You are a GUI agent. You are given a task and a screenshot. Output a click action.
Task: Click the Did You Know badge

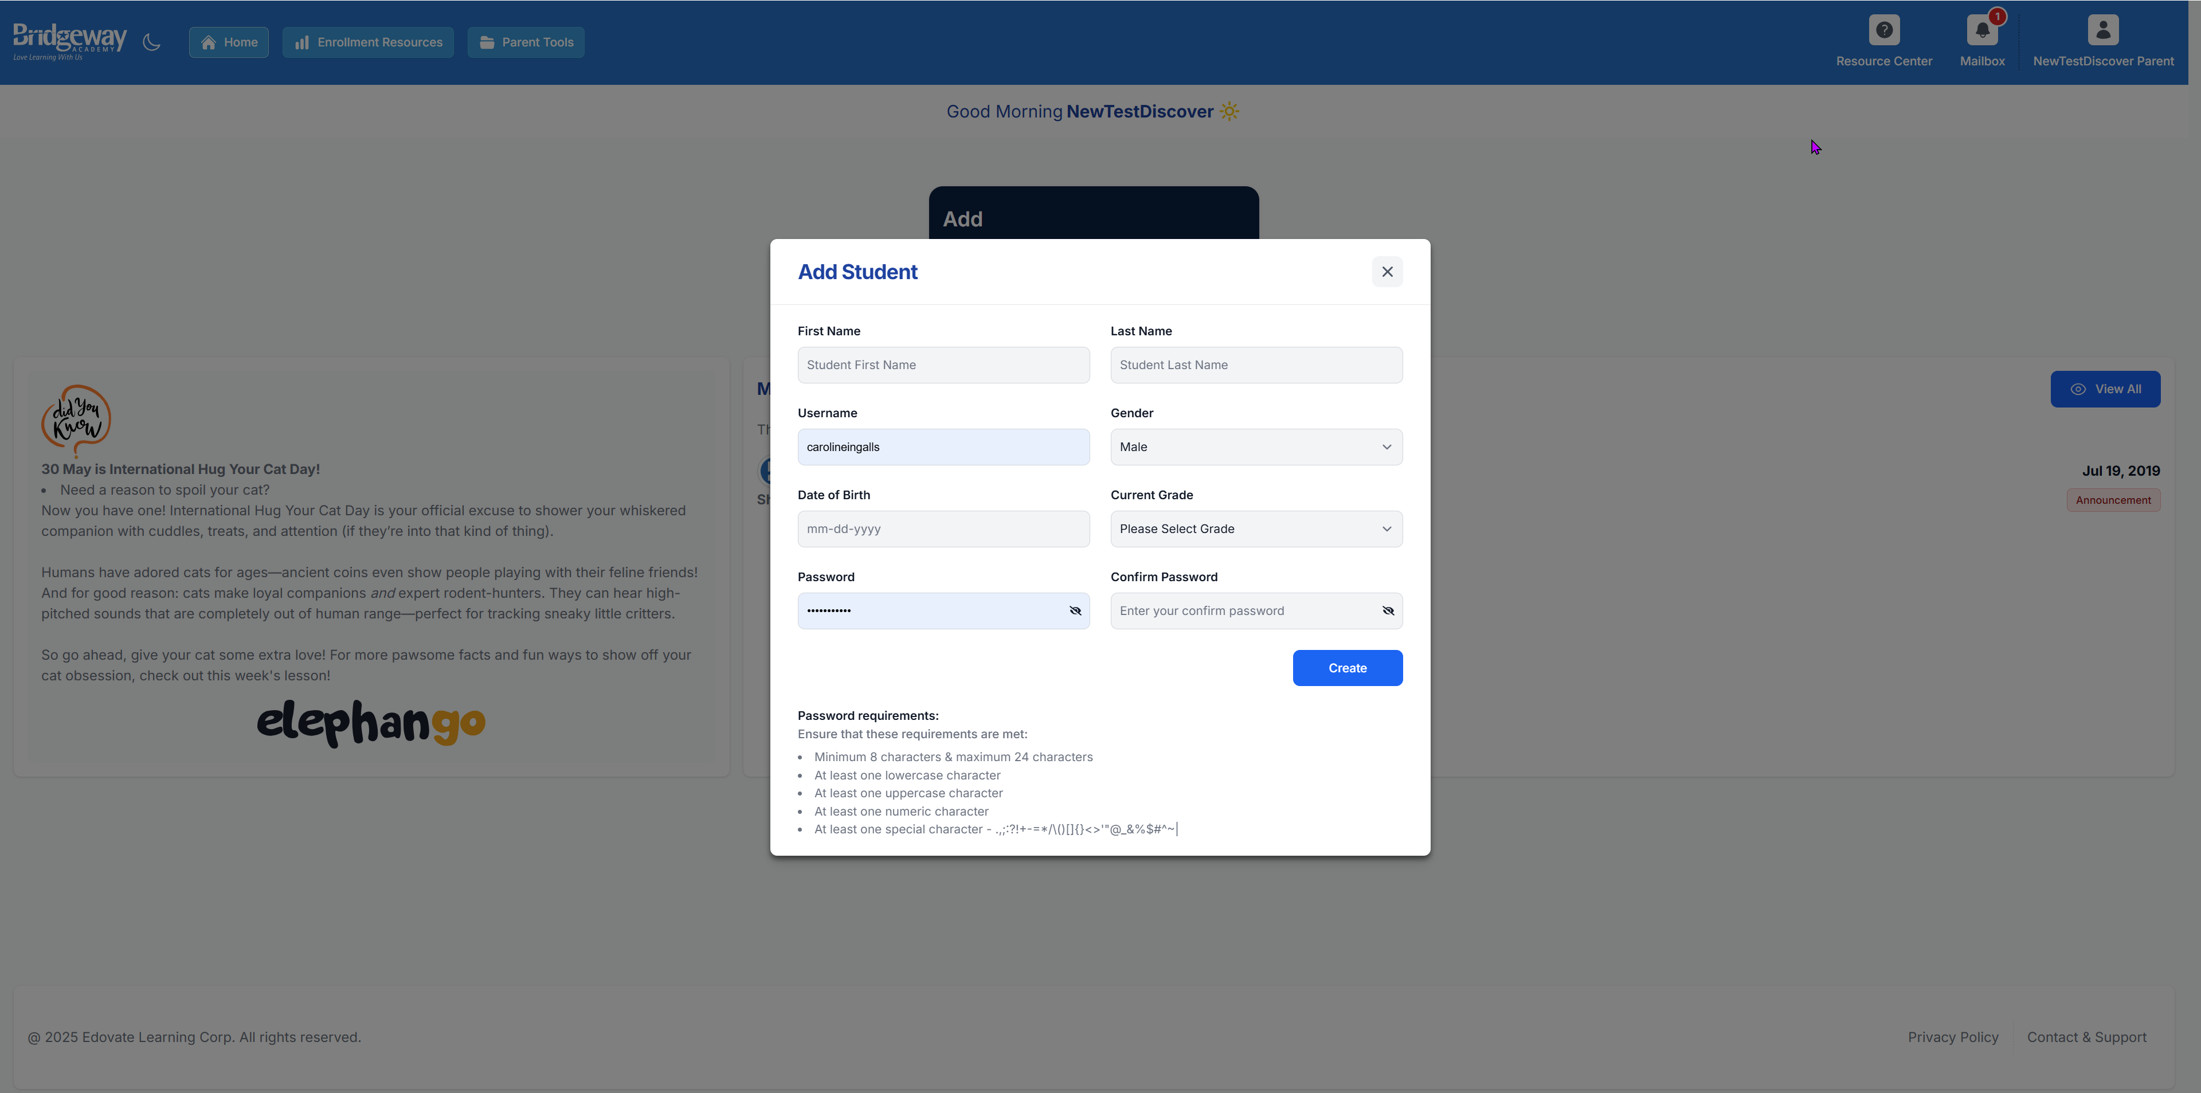pos(76,420)
